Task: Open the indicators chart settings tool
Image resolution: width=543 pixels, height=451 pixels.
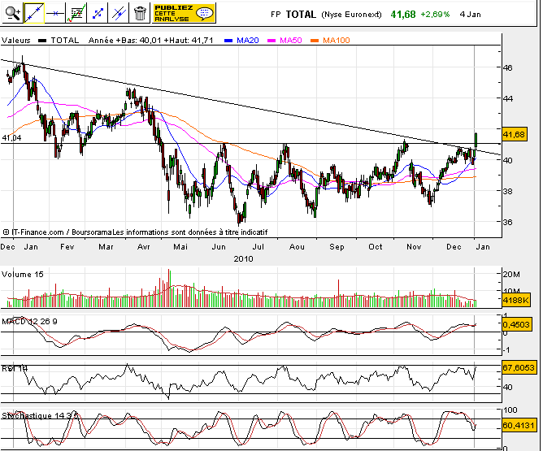Action: (x=76, y=13)
